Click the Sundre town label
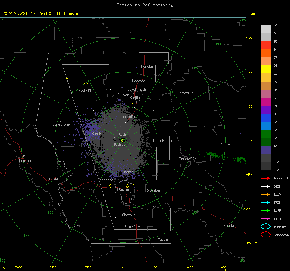The width and height of the screenshot is (290, 271). [x=98, y=133]
